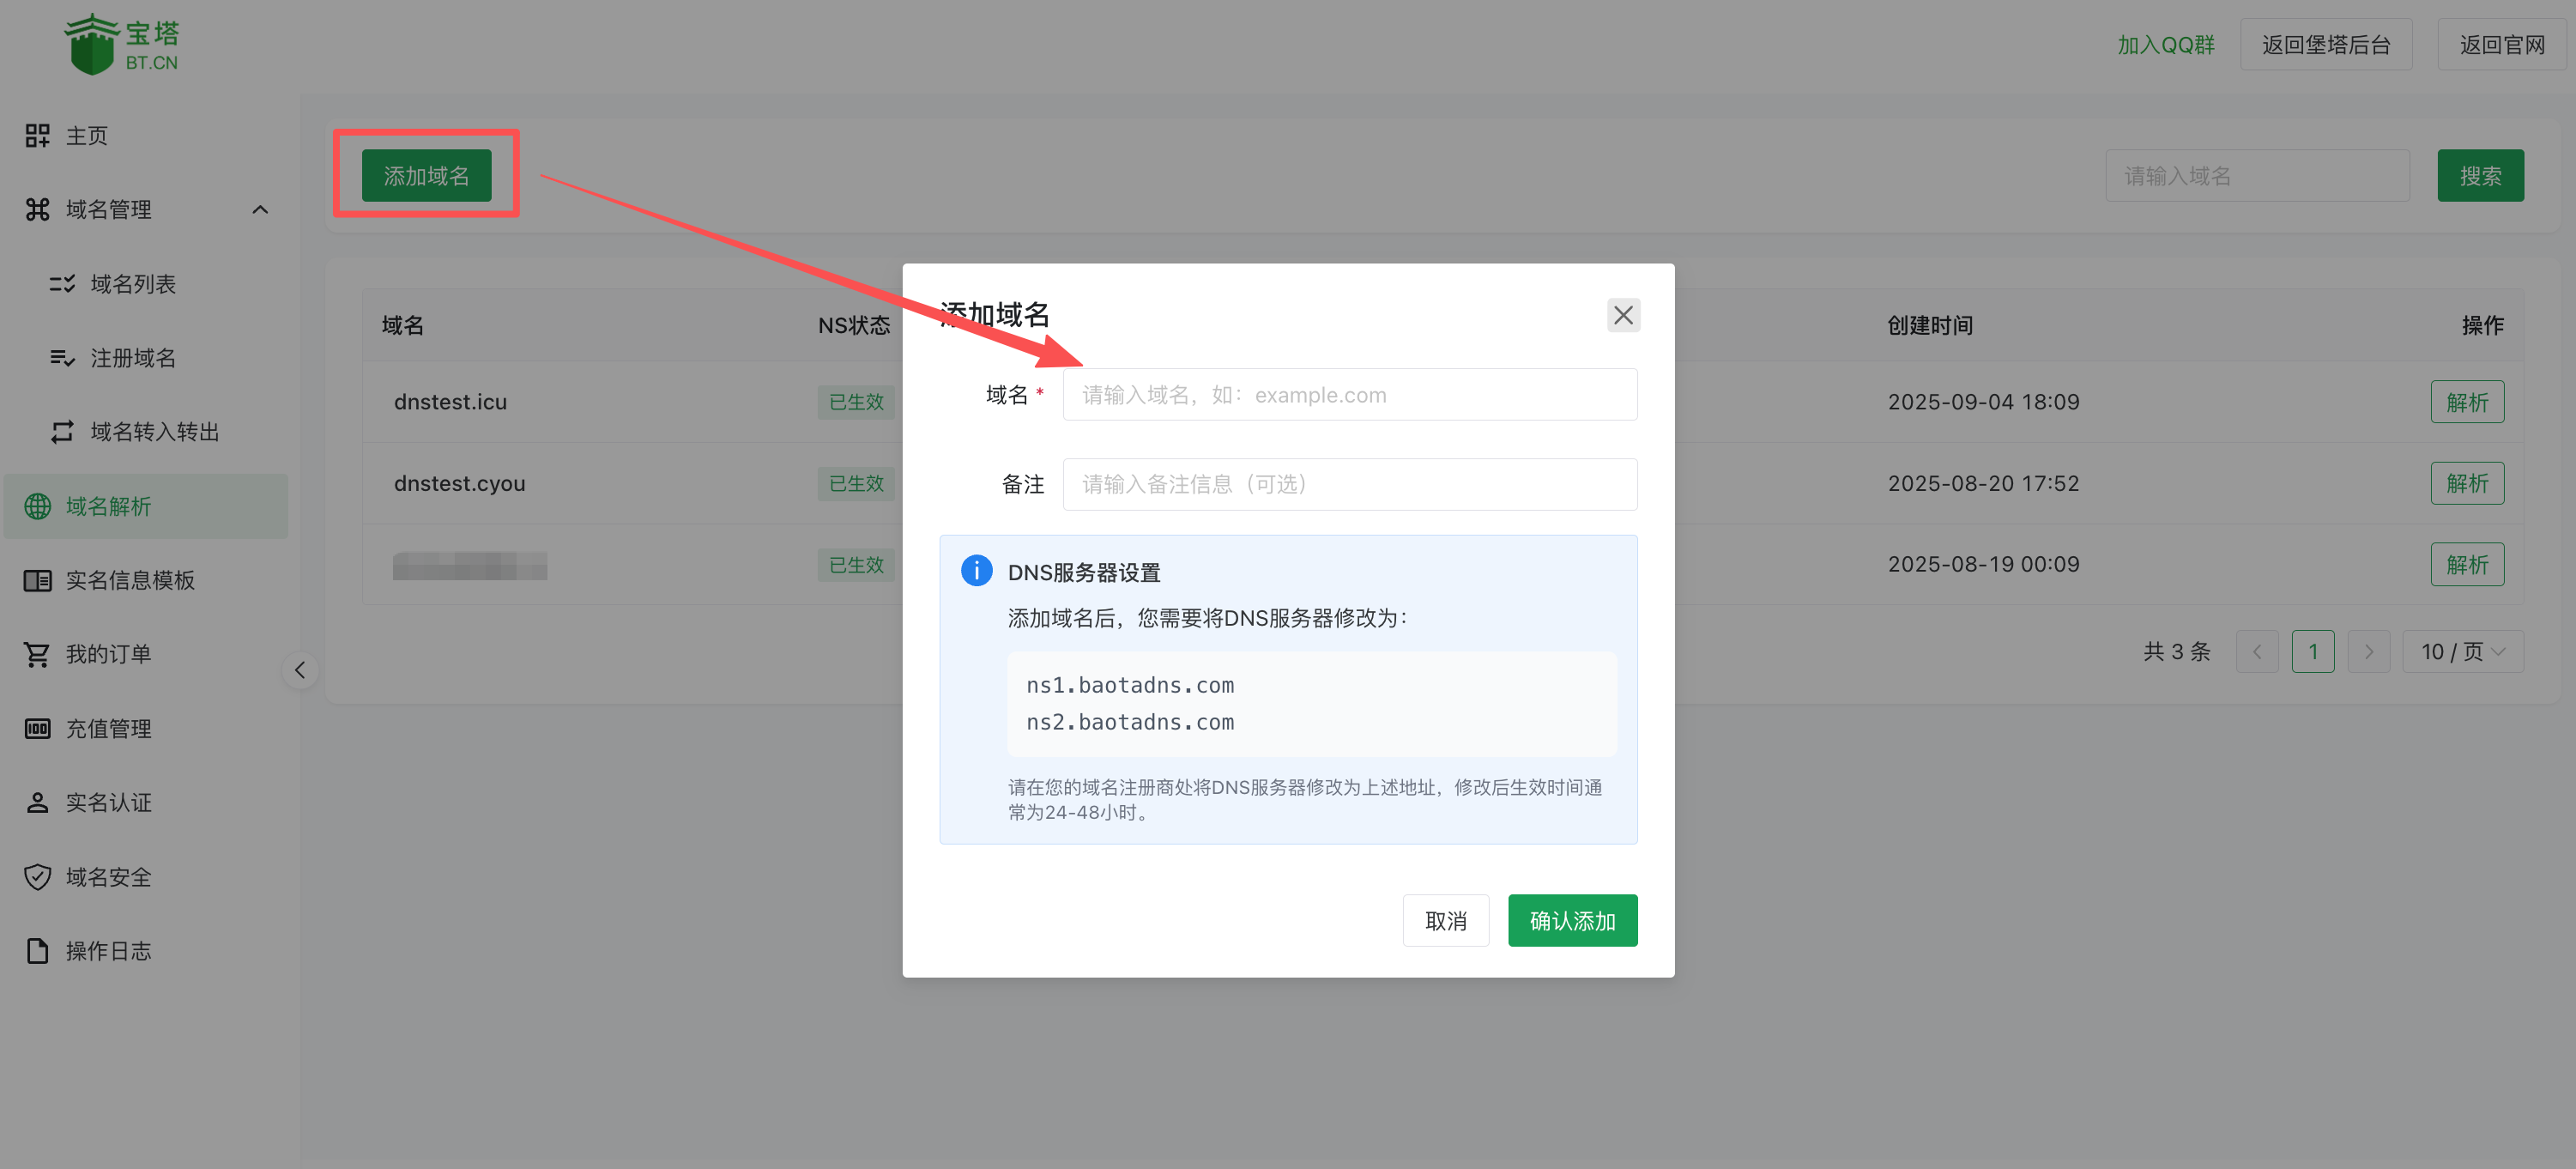Screen dimensions: 2576x1169
Task: Click 解析 for dnstest.icu
Action: click(x=2467, y=402)
